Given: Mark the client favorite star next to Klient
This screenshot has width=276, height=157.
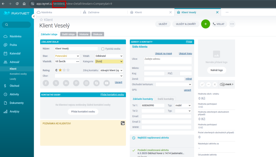Looking at the screenshot, I should pos(41,20).
